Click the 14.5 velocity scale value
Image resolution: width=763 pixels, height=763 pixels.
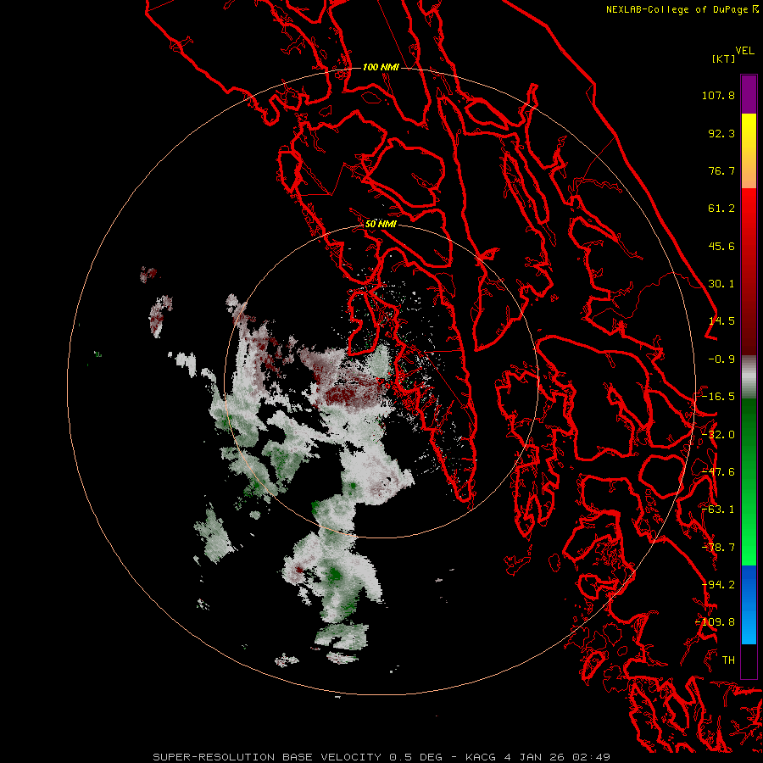pyautogui.click(x=721, y=321)
